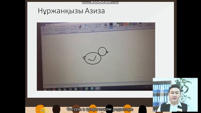Select the Fill with color bucket tool
Viewport: 201px width, 113px height.
tap(74, 26)
